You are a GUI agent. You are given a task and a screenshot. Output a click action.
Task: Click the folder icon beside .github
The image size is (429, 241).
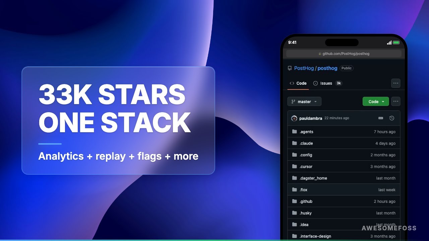294,201
